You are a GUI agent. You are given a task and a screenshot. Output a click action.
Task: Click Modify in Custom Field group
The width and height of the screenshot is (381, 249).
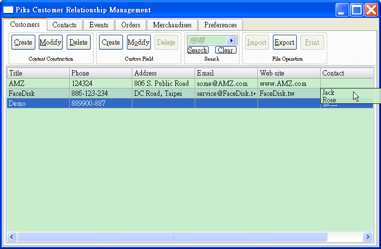(138, 43)
